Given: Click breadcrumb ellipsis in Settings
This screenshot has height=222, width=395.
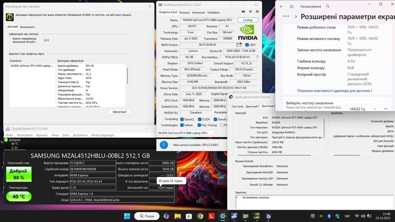Looking at the screenshot, I should 286,16.
